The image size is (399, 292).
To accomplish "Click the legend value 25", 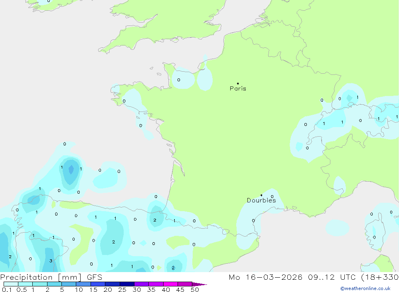I will coord(122,290).
